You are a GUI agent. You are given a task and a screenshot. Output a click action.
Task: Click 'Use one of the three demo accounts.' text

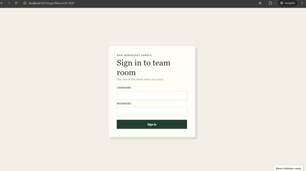[x=140, y=79]
